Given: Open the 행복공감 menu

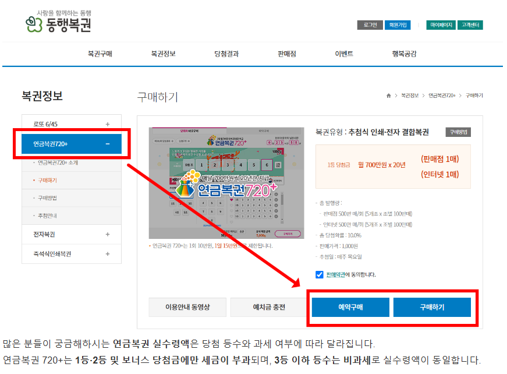Looking at the screenshot, I should coord(404,54).
